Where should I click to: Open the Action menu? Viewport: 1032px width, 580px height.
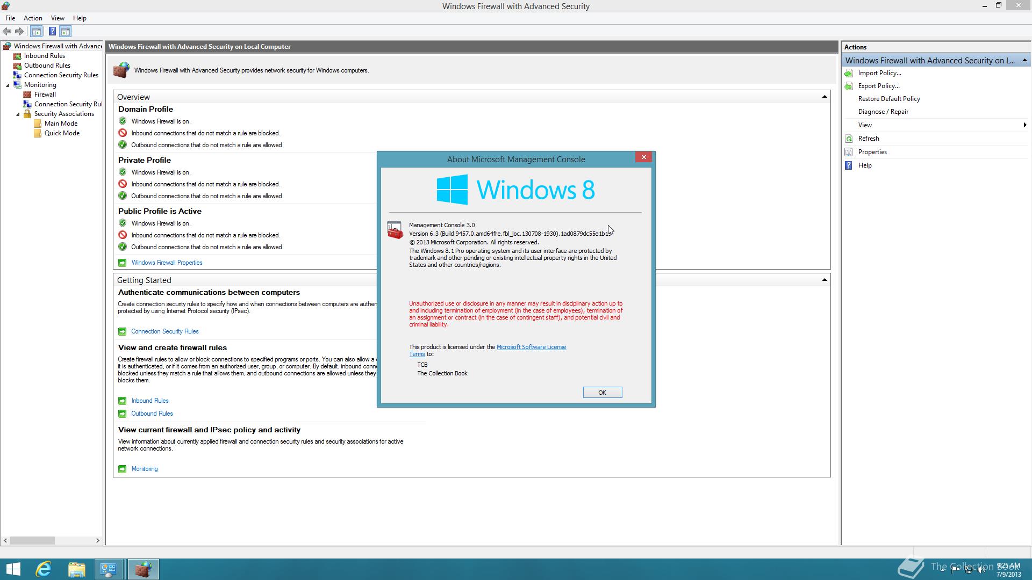(33, 18)
